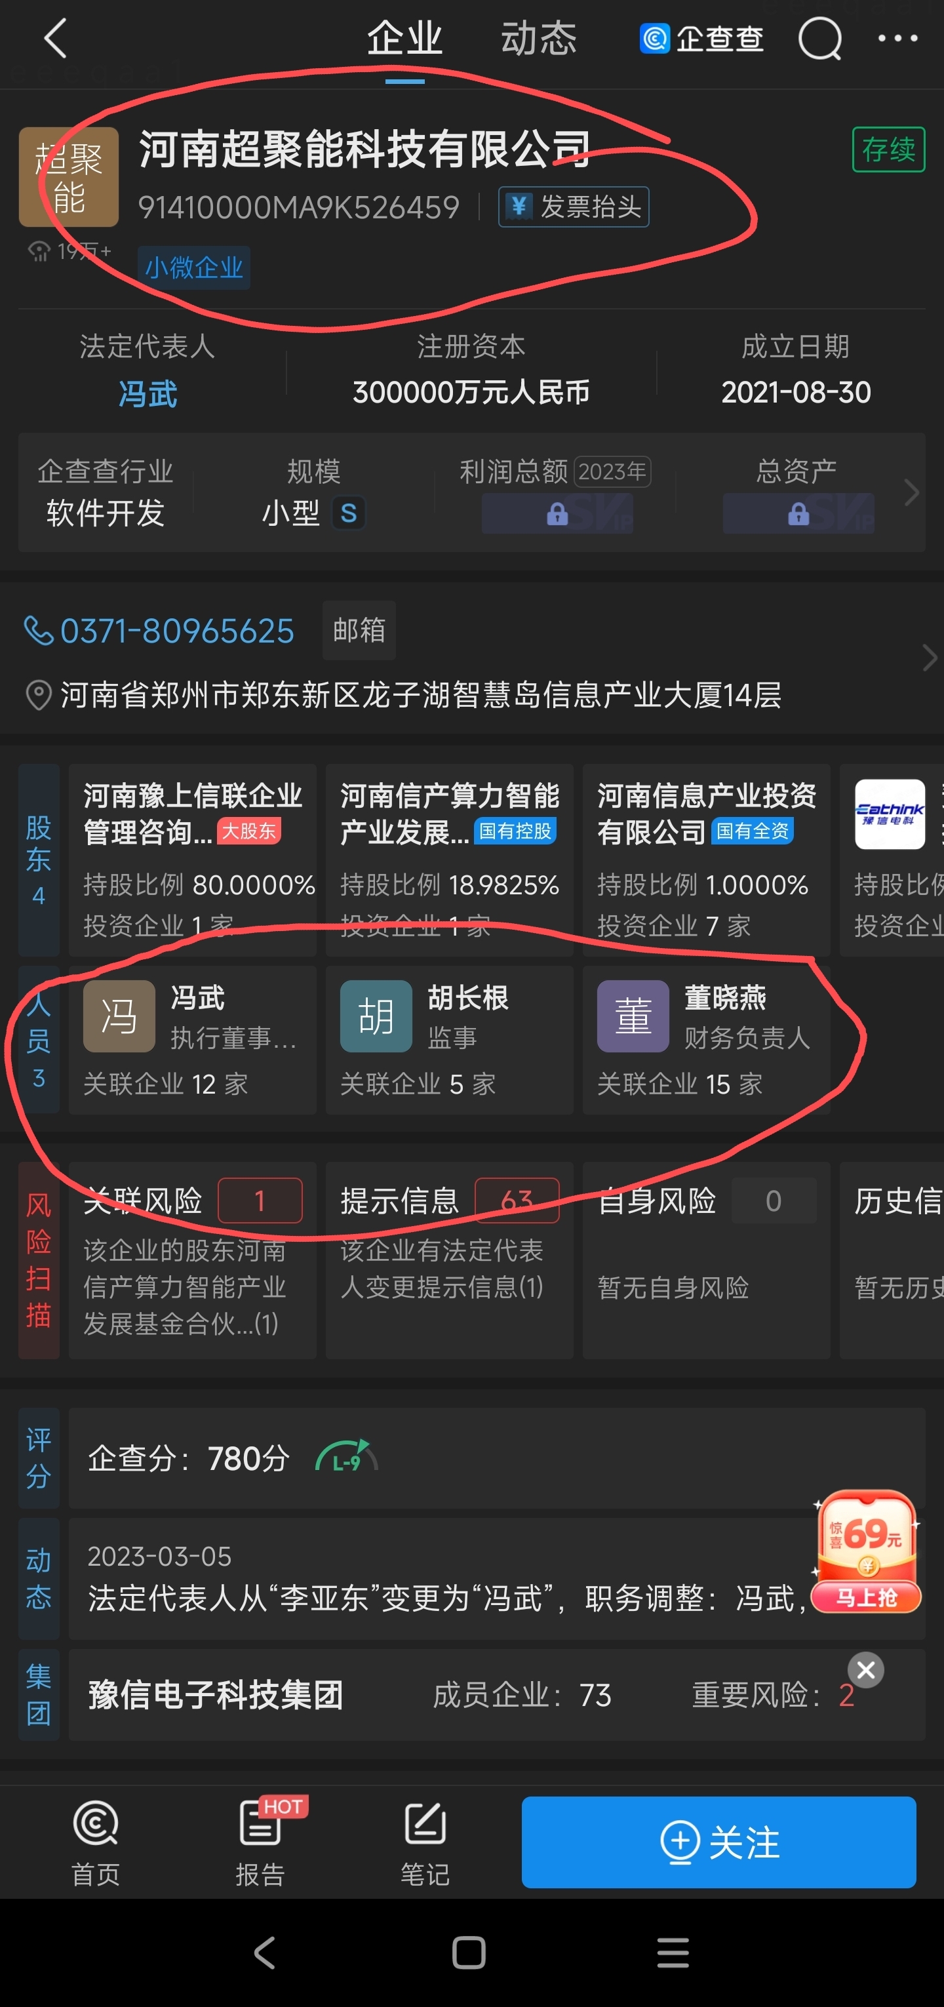Tap the back arrow in the header

pos(55,38)
